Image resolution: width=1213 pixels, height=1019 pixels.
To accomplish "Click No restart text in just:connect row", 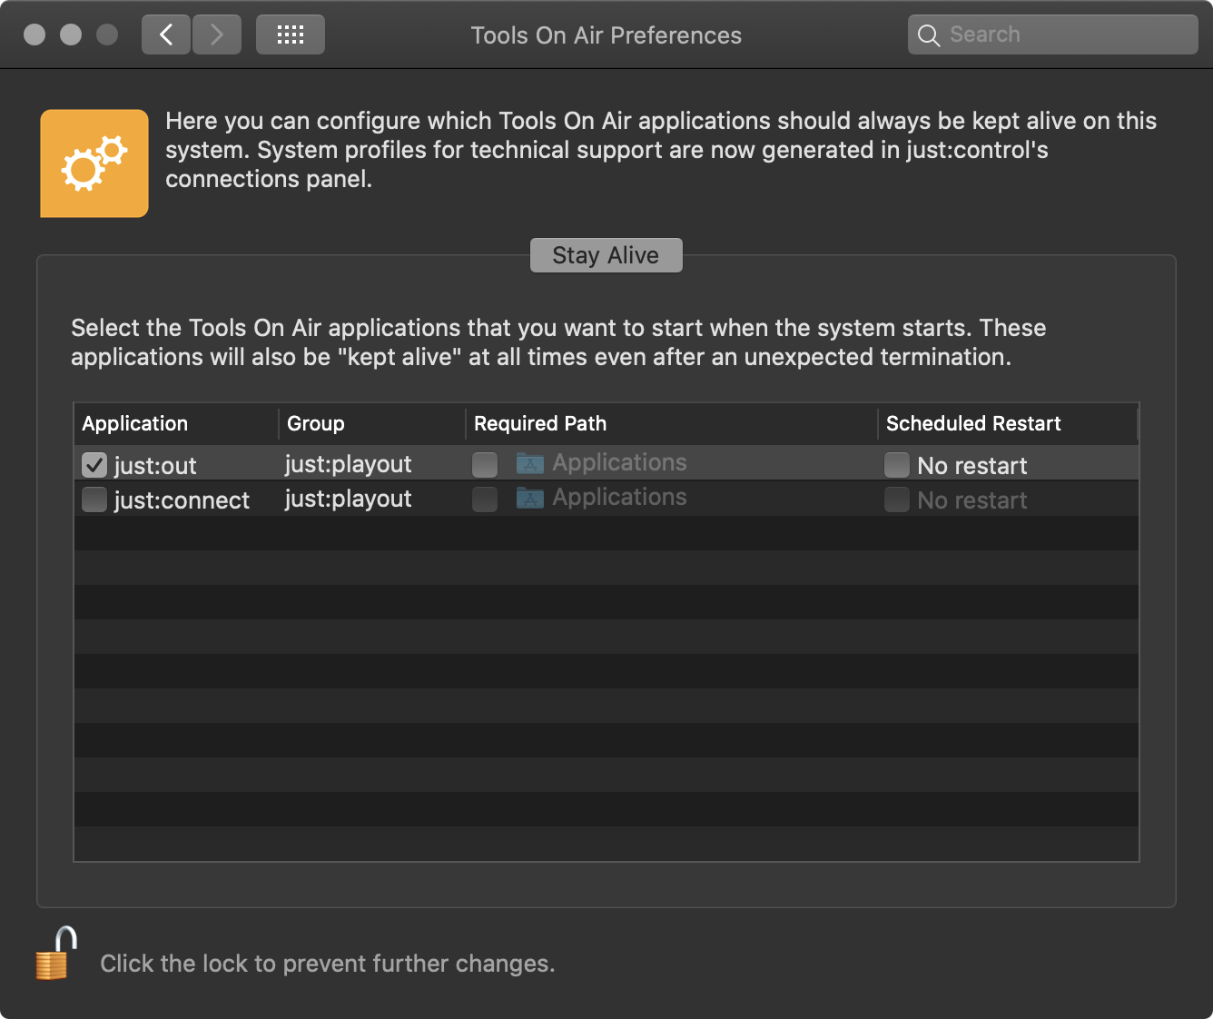I will [x=972, y=500].
